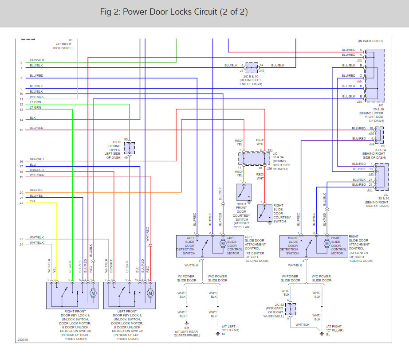Click the 'BLU' wire label at line 17
This screenshot has width=409, height=359.
33,164
